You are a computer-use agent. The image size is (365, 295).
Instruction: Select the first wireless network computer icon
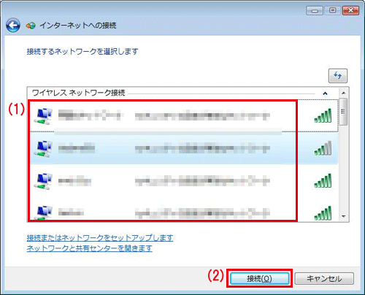click(x=43, y=117)
